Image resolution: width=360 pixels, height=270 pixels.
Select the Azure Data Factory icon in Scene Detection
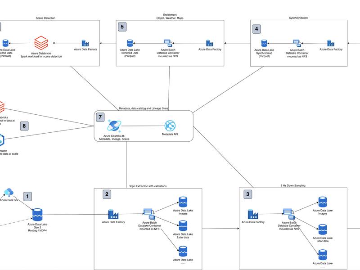[85, 43]
